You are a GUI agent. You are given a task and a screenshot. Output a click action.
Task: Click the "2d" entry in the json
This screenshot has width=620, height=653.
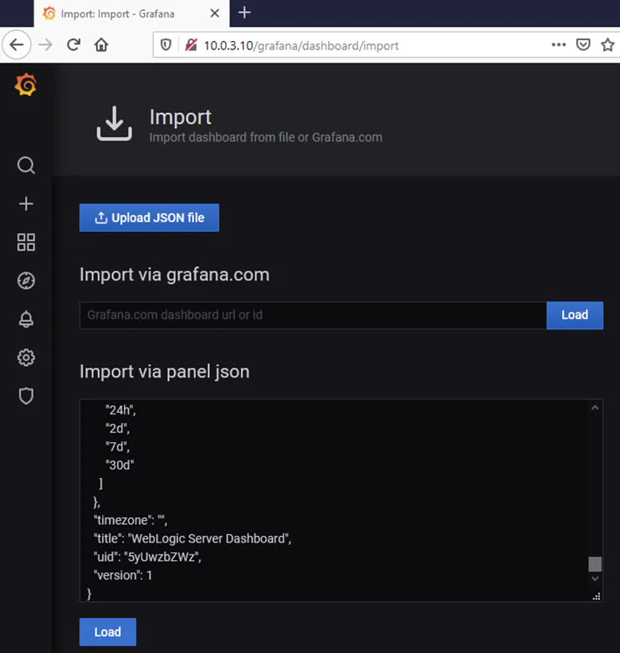pos(117,428)
